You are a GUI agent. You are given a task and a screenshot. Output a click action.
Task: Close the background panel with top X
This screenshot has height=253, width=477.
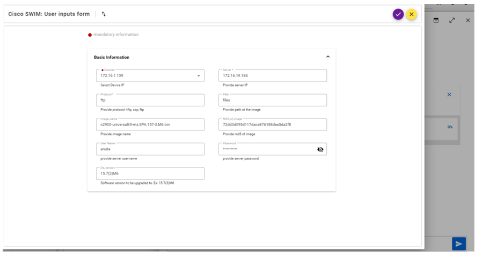[468, 20]
